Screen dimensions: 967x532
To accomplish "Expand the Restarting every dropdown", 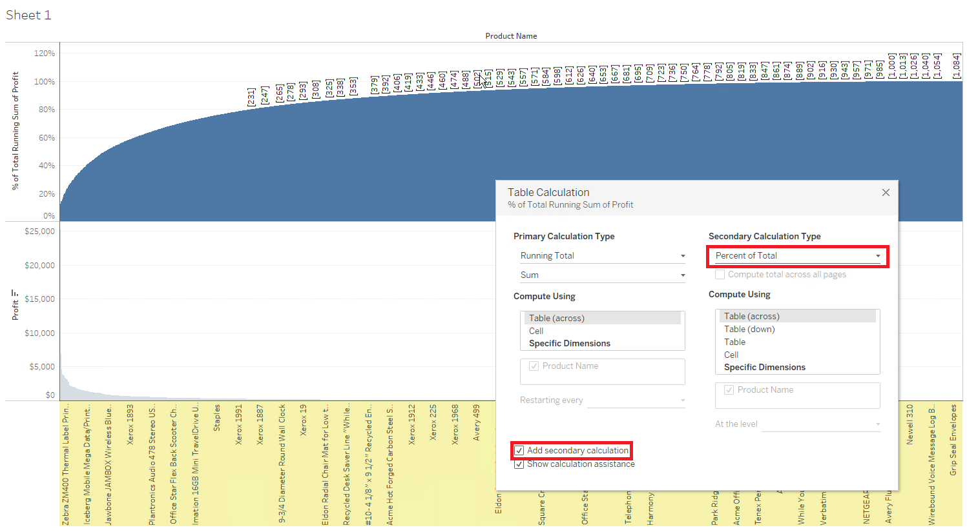I will 636,400.
